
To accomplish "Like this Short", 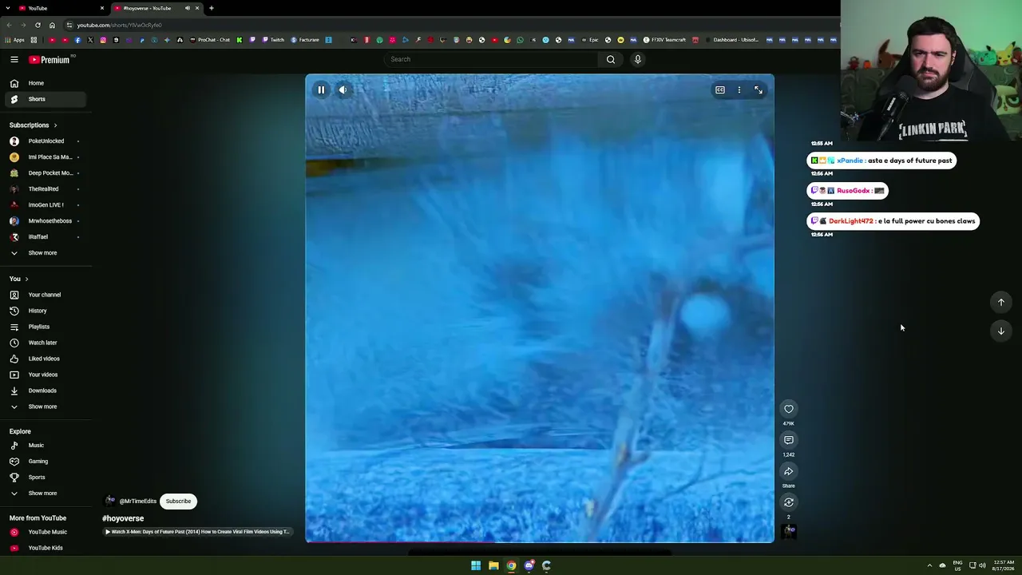I will pyautogui.click(x=789, y=409).
